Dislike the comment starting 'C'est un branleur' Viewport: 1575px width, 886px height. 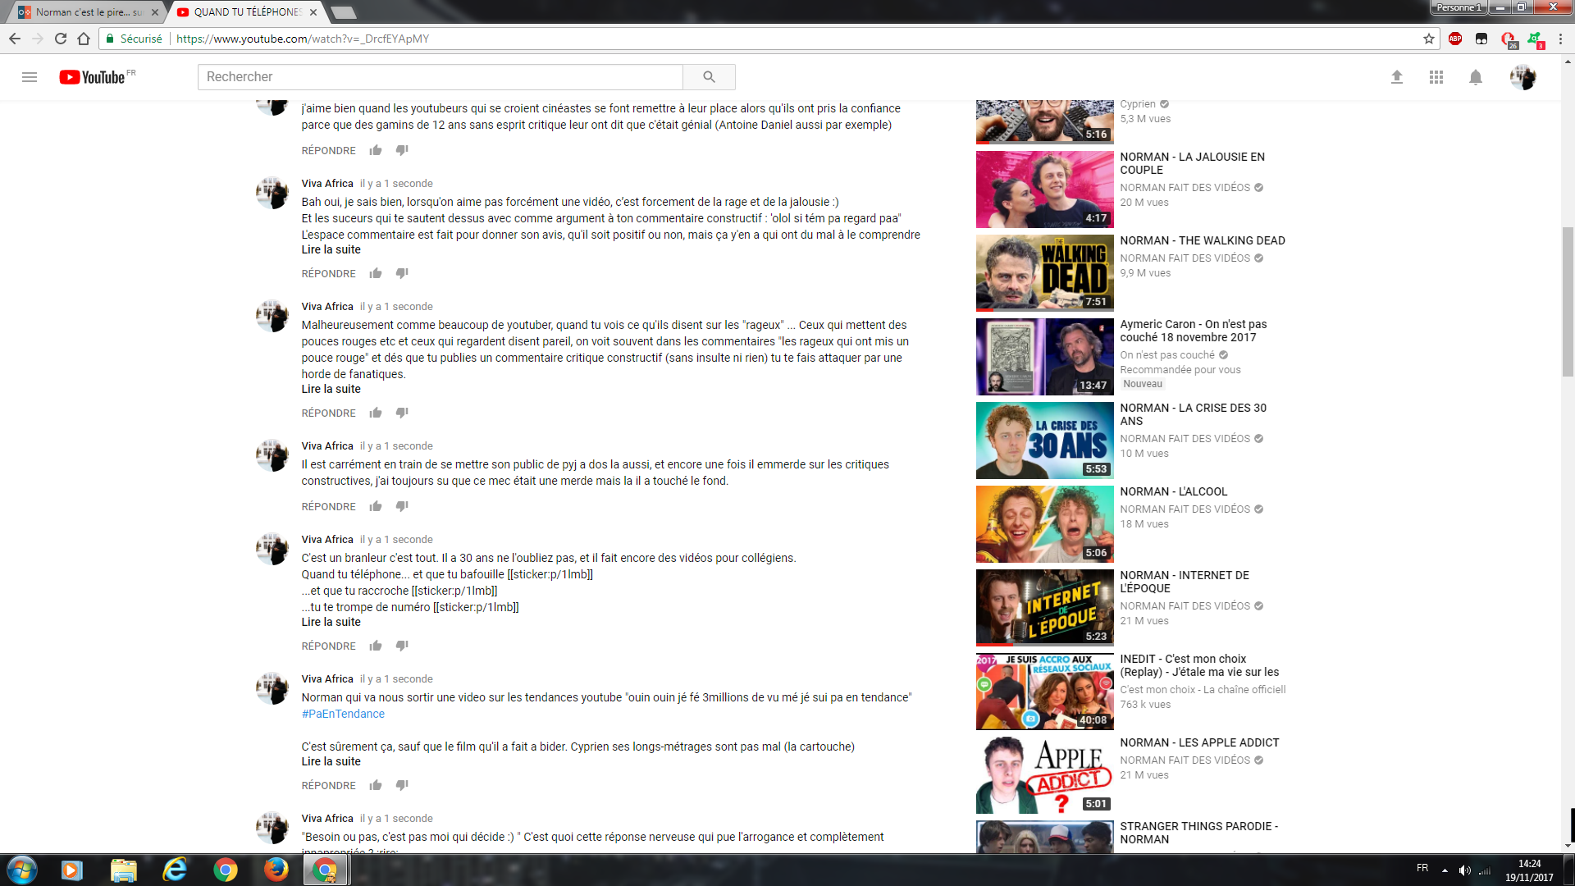(x=402, y=646)
